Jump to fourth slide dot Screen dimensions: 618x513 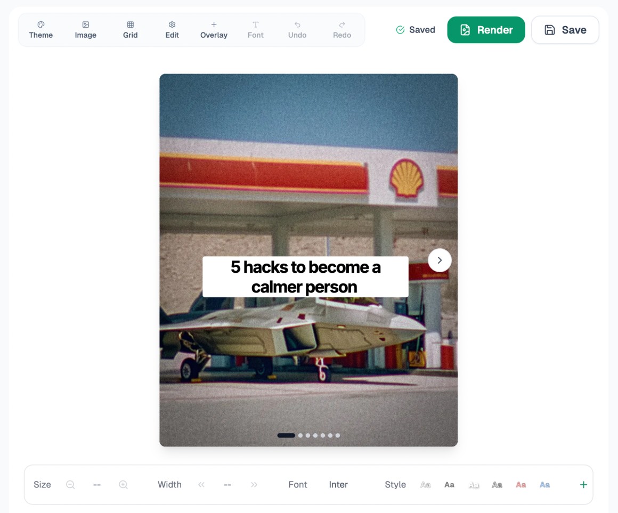pyautogui.click(x=315, y=435)
